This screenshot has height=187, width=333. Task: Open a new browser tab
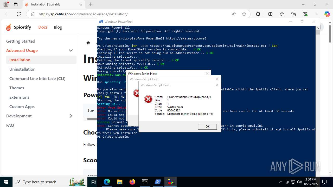click(91, 4)
